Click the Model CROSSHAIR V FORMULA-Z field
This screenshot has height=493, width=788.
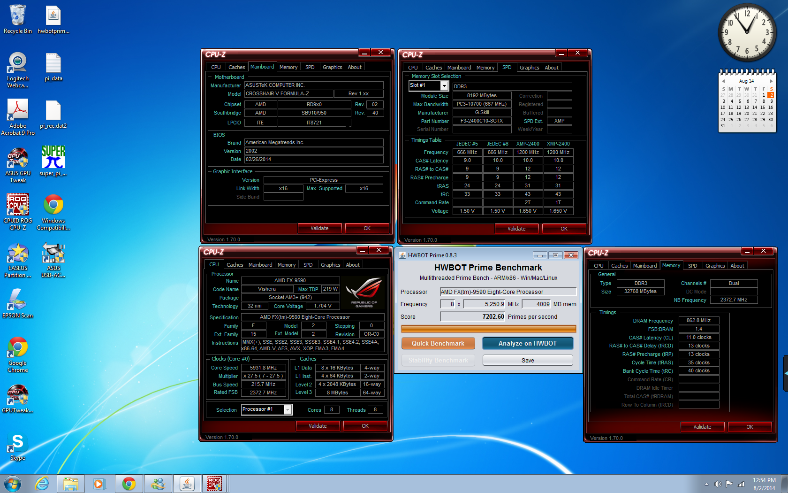pos(288,93)
